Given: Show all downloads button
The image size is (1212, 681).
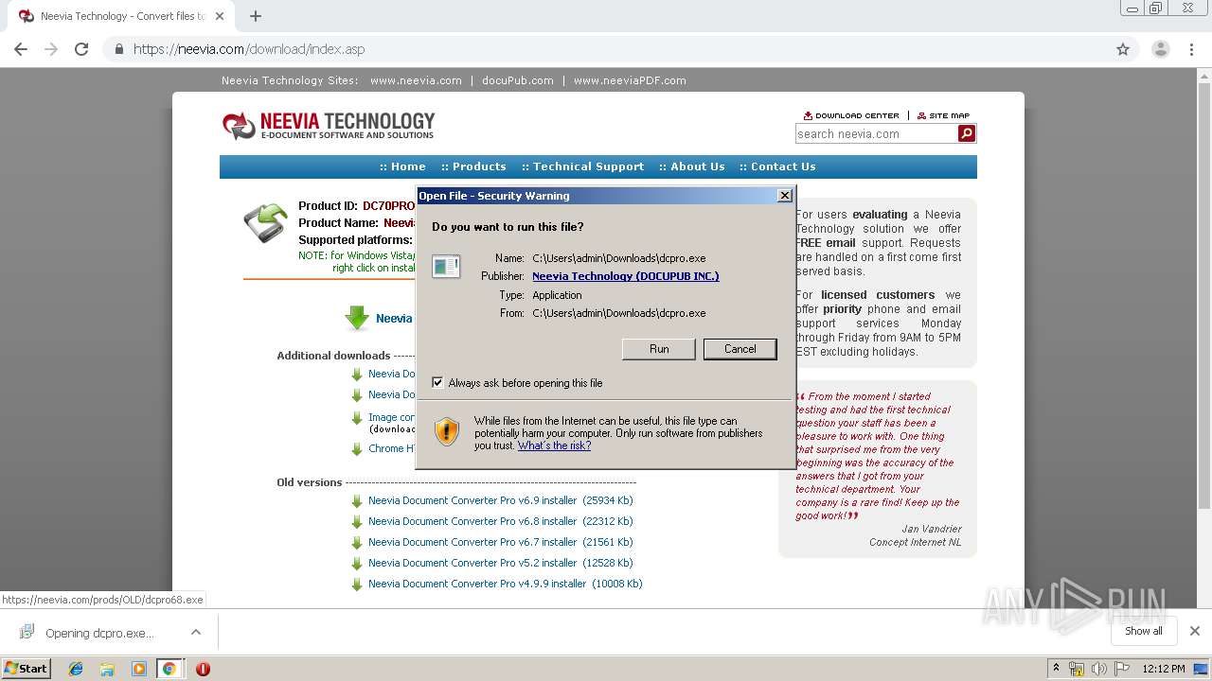Looking at the screenshot, I should click(x=1144, y=631).
